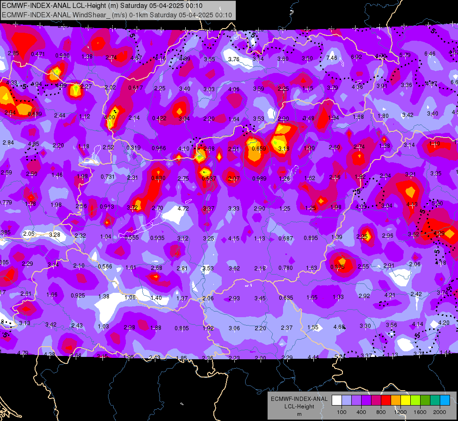The image size is (458, 421).
Task: Select the magenta legend color swatch
Action: point(376,400)
